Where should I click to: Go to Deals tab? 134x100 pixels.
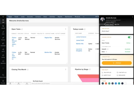pyautogui.click(x=45, y=17)
